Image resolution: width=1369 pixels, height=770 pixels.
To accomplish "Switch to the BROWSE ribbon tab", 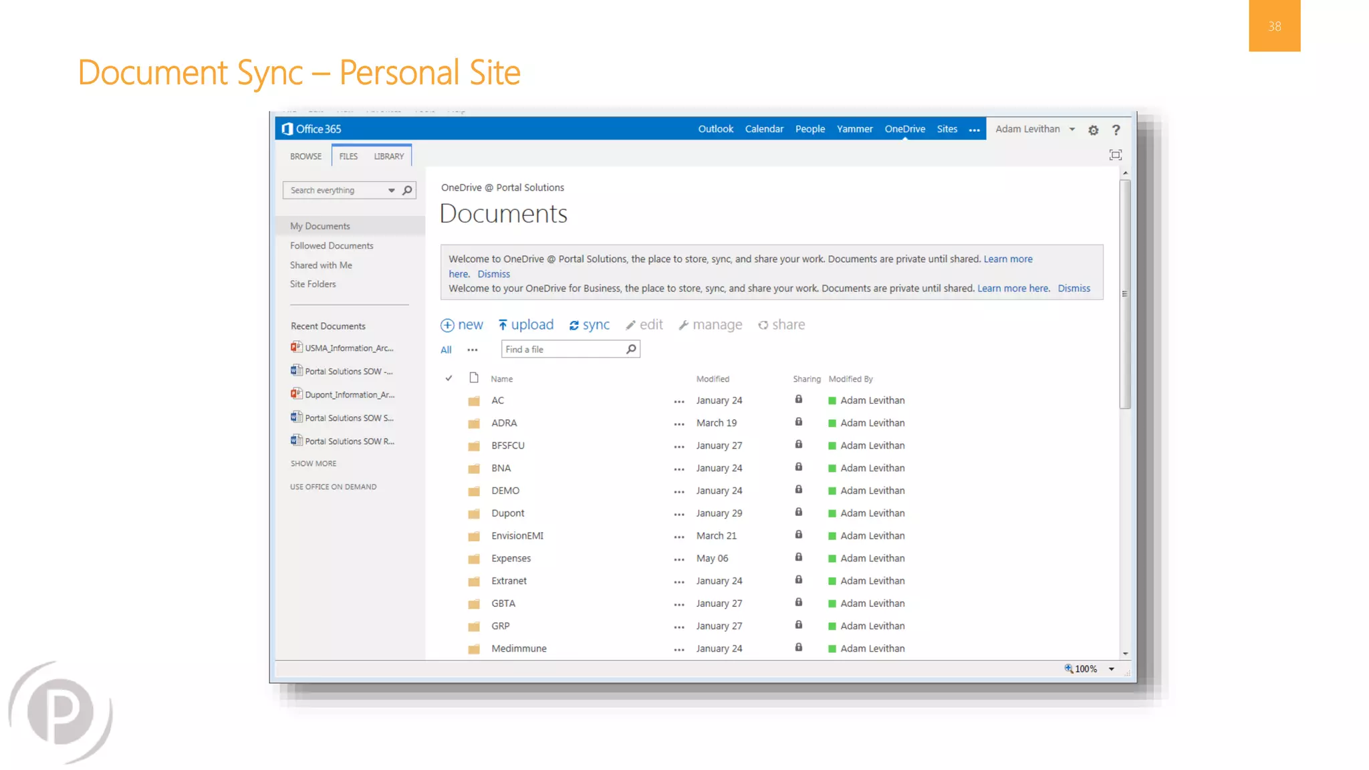I will (305, 156).
